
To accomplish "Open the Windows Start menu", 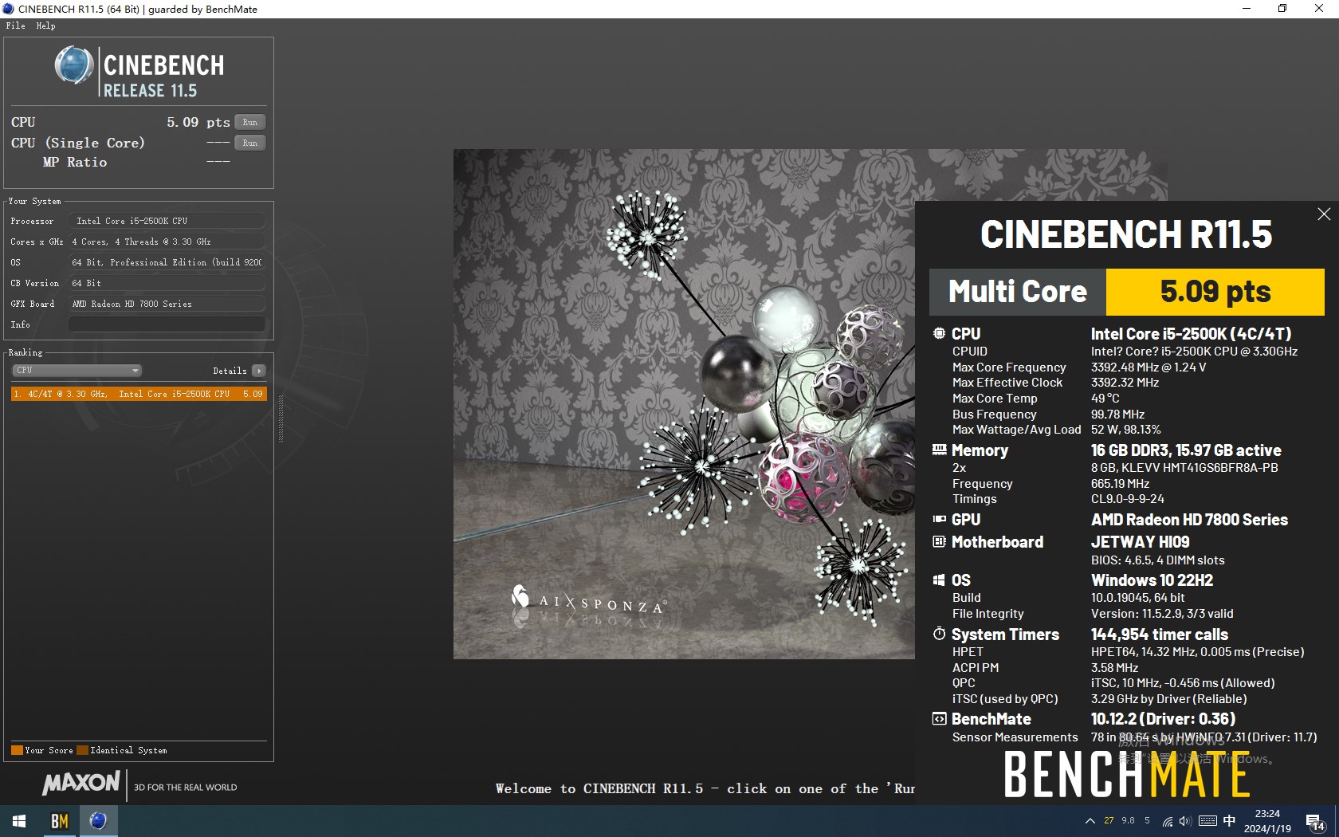I will coord(19,821).
